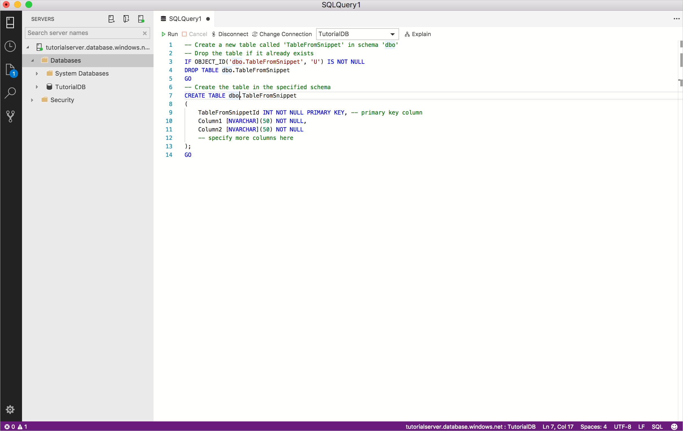Toggle the unsaved changes indicator dot
Viewport: 683px width, 431px height.
click(208, 18)
